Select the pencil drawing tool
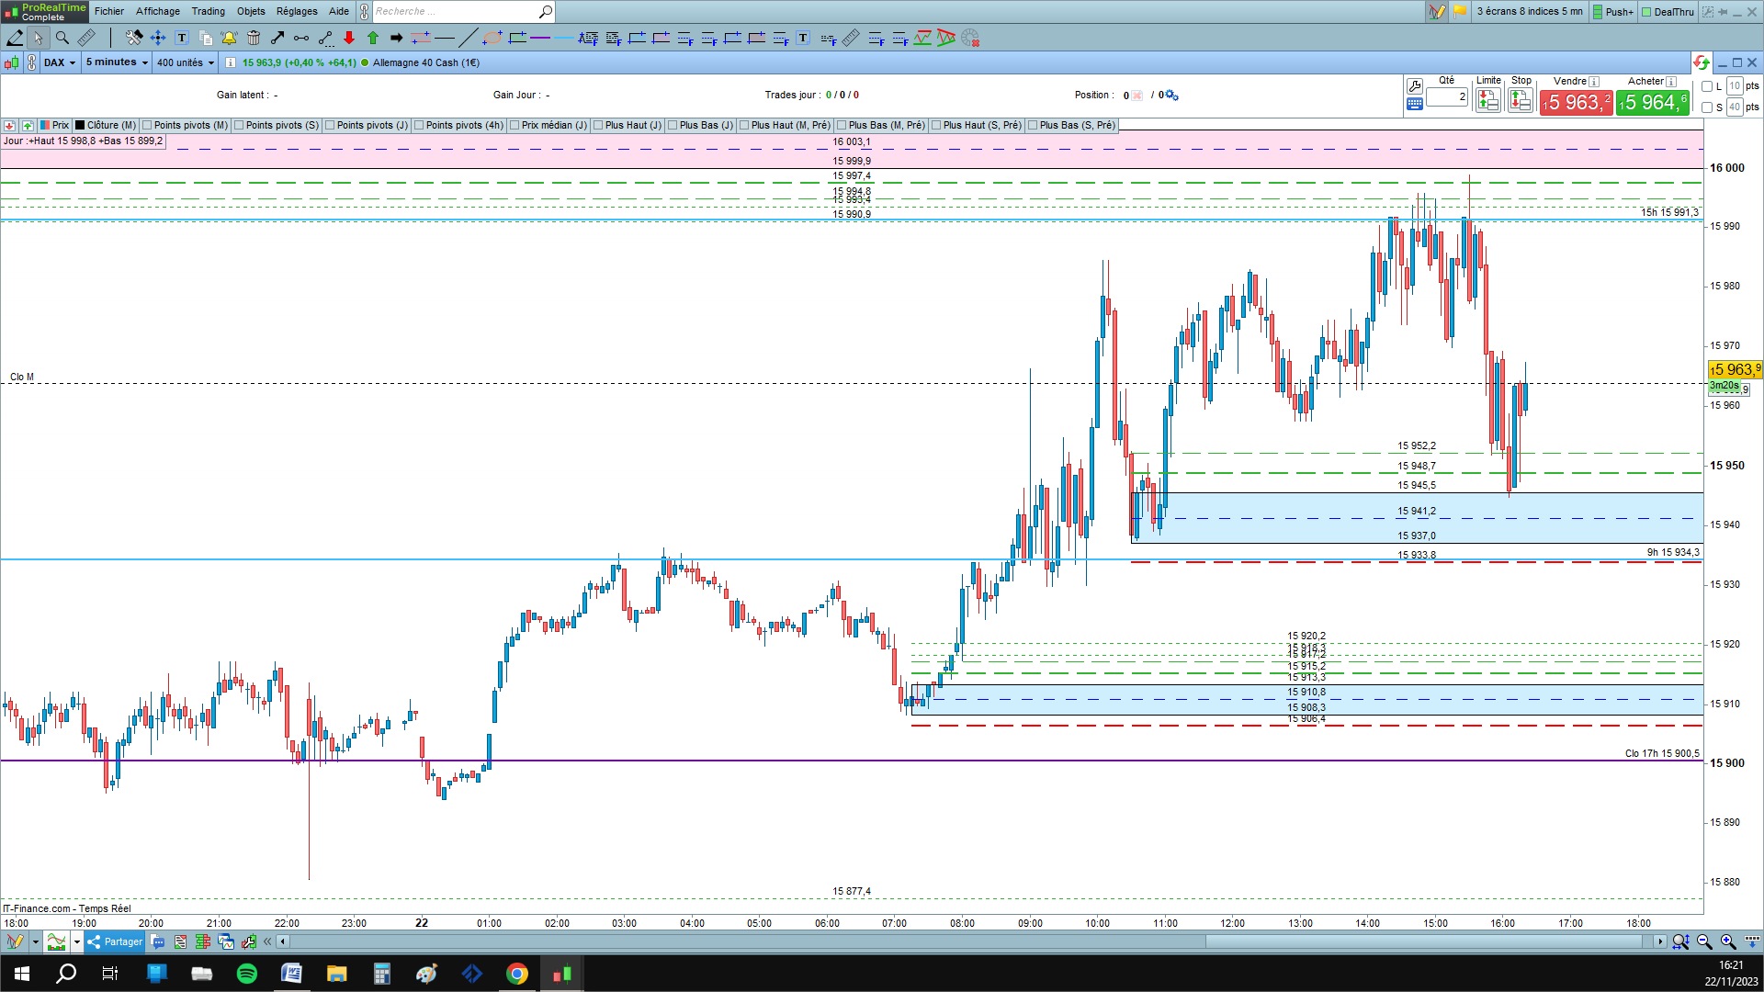This screenshot has width=1764, height=992. [15, 38]
